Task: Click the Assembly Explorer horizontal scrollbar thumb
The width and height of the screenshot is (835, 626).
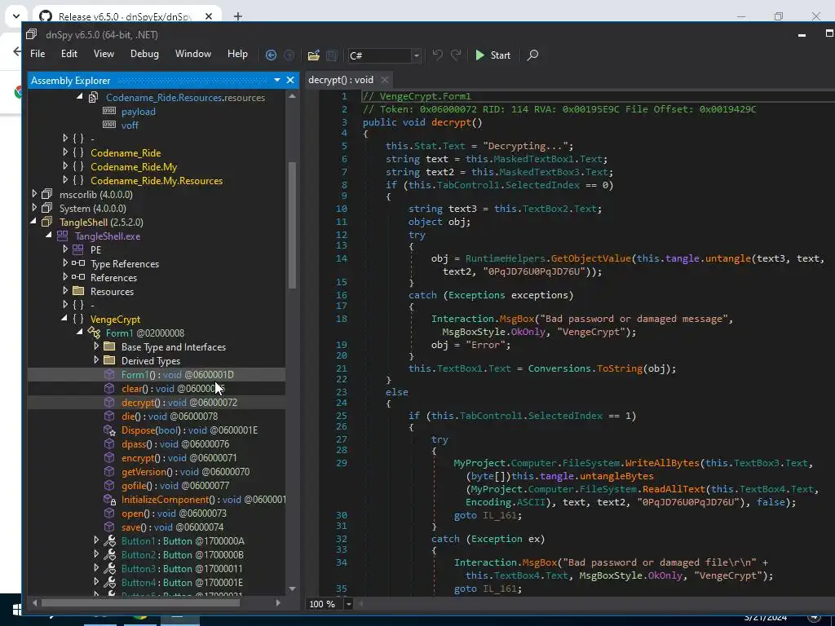Action: (140, 602)
